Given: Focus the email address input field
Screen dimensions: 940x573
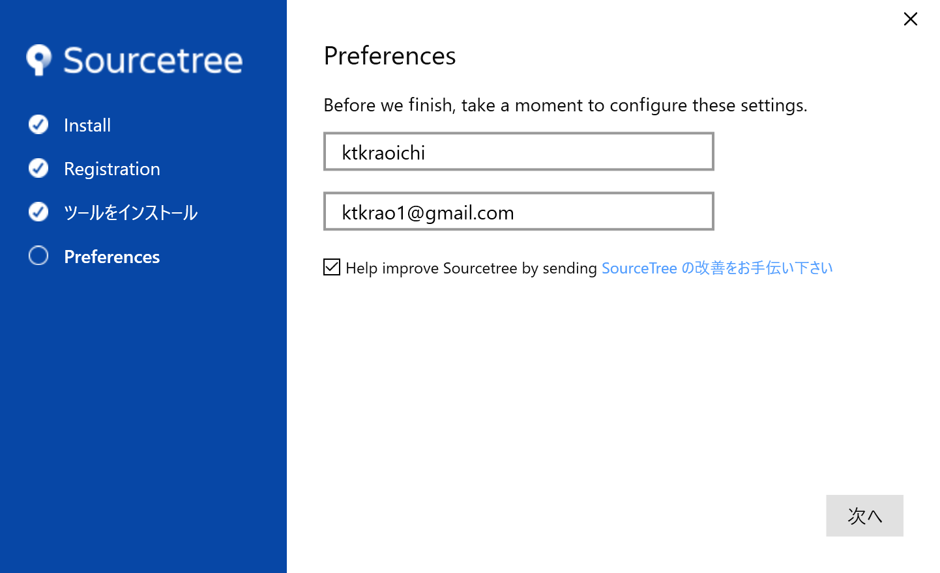Looking at the screenshot, I should (518, 212).
